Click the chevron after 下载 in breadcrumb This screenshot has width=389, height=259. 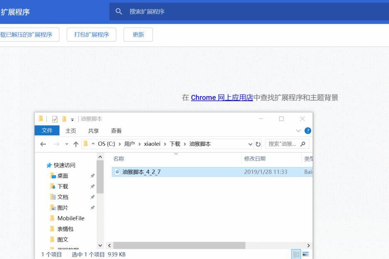point(185,144)
